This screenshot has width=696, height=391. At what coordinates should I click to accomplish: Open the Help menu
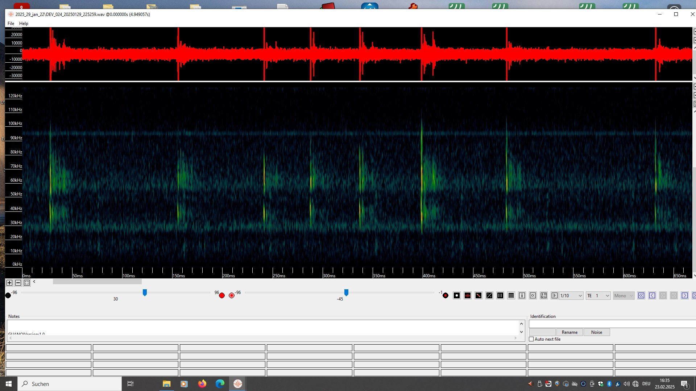[24, 24]
